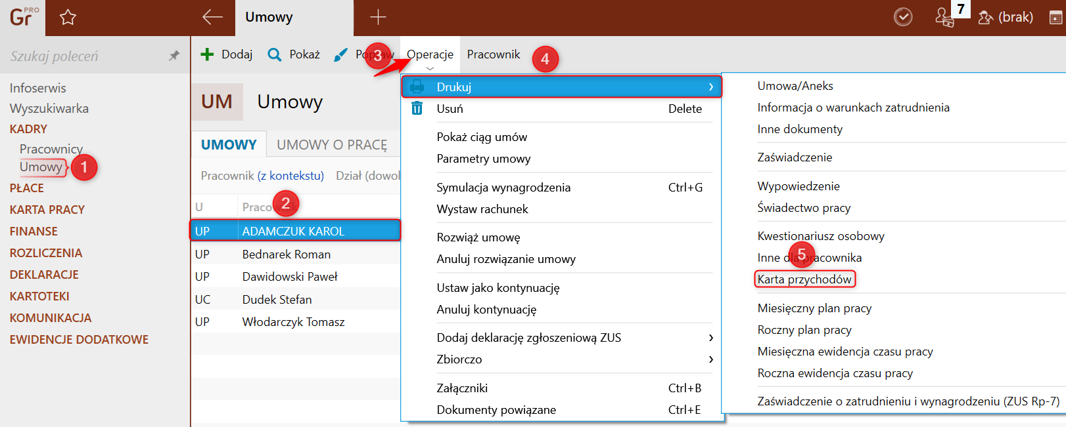Click the pin icon in search box

coord(174,56)
